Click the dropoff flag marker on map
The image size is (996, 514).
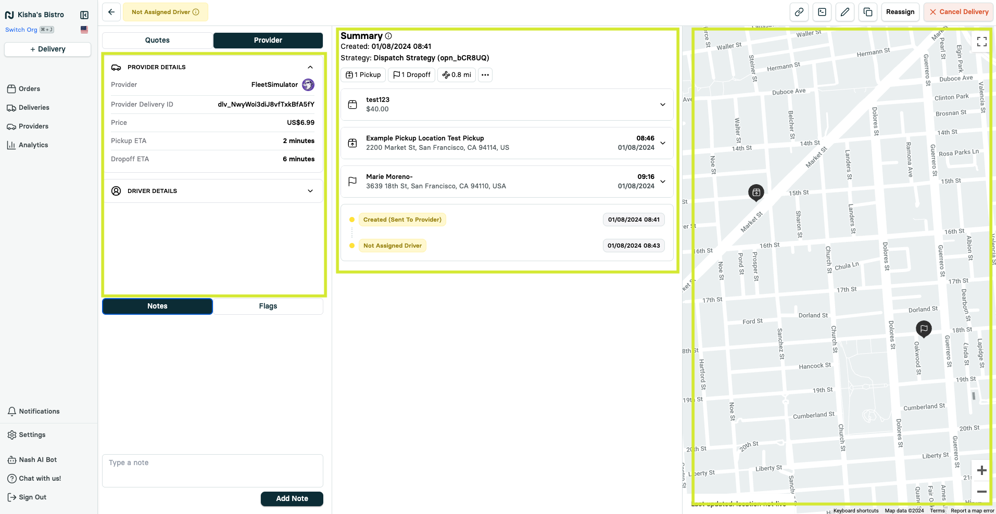tap(923, 328)
